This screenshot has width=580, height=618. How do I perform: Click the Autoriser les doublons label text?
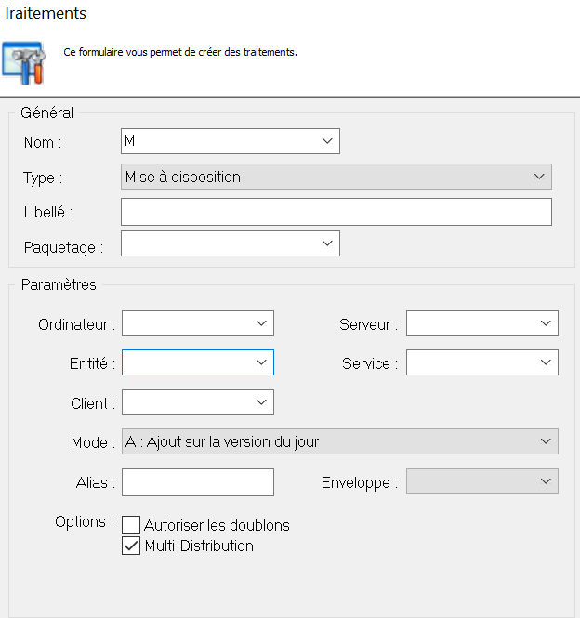(x=217, y=525)
